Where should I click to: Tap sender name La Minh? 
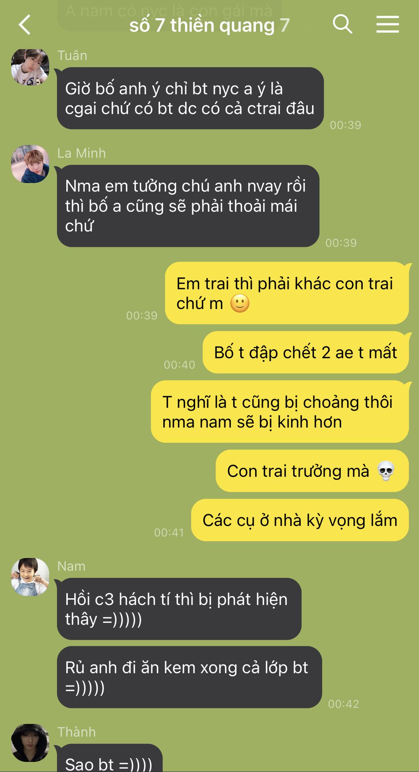(x=82, y=153)
